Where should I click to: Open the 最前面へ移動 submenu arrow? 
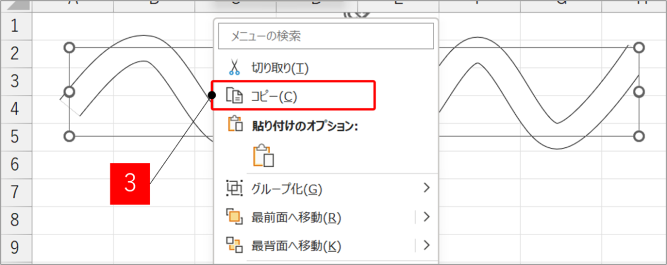pyautogui.click(x=426, y=217)
